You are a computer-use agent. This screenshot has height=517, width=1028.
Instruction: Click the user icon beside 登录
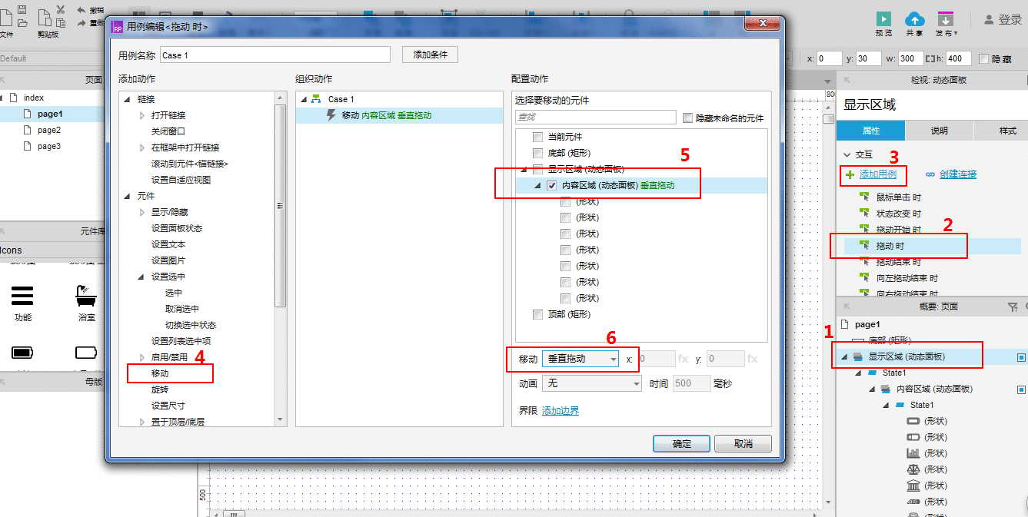point(989,20)
